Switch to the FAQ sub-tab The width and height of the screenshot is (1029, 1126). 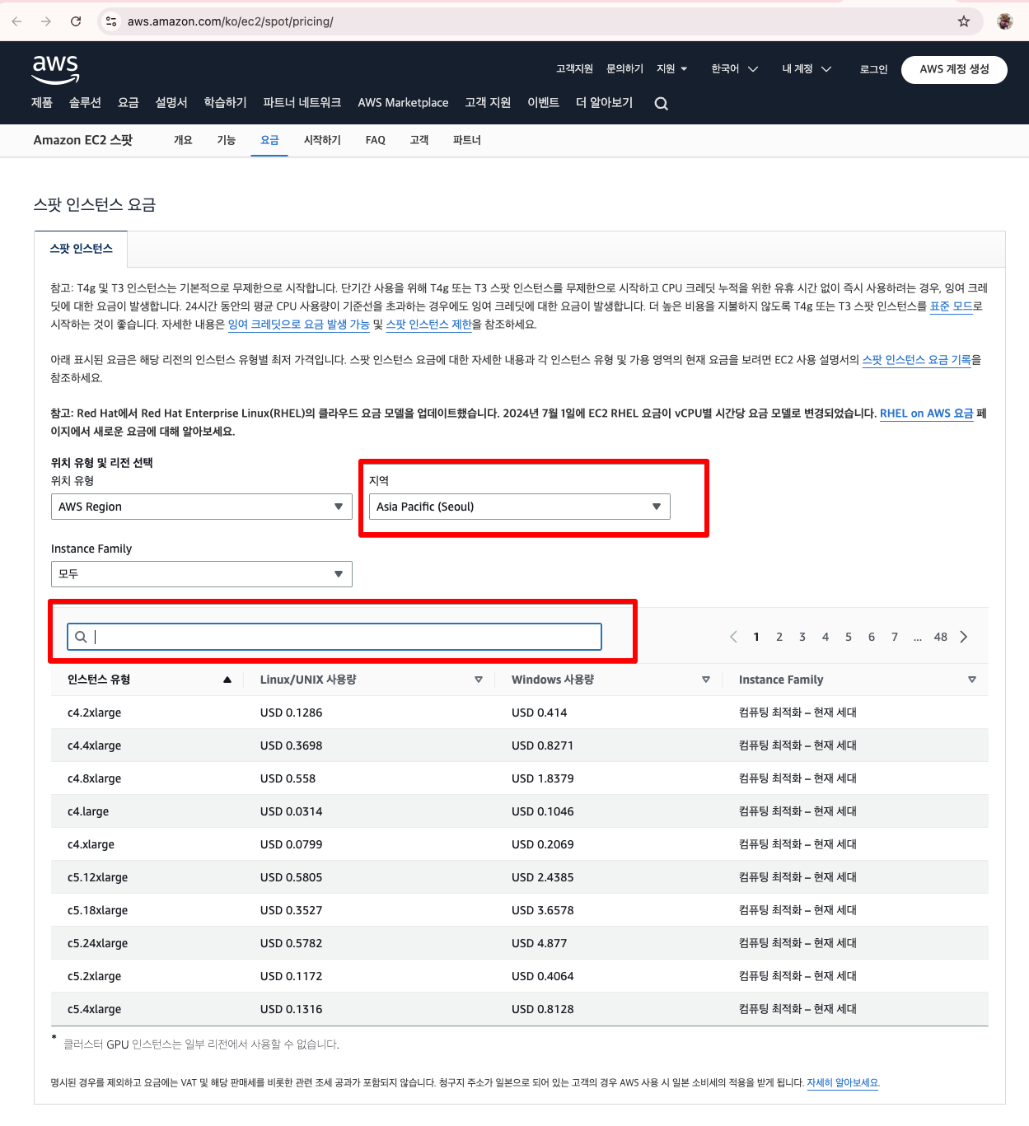[376, 140]
